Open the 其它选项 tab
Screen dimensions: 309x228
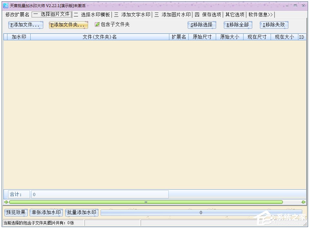click(x=235, y=15)
